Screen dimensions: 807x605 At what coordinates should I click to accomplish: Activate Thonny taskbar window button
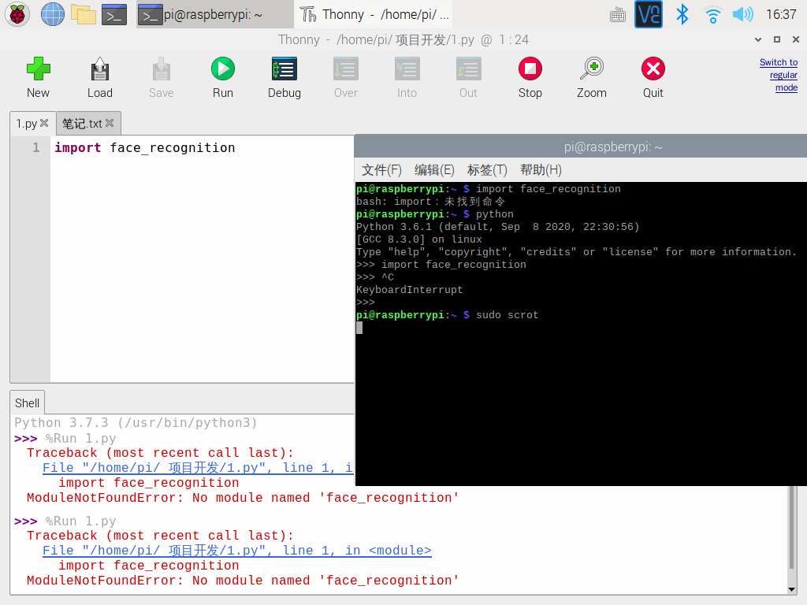[x=376, y=14]
